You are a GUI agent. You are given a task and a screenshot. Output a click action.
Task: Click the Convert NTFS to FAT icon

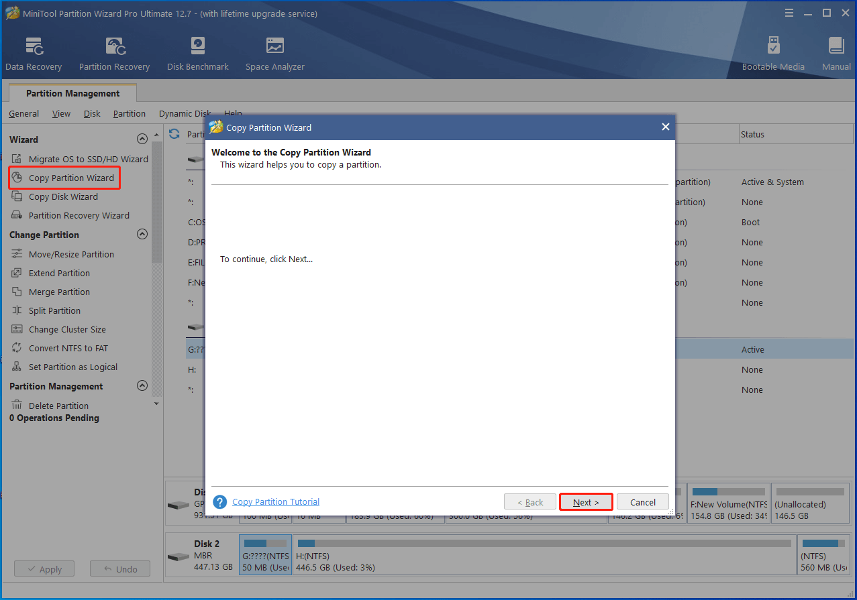17,348
